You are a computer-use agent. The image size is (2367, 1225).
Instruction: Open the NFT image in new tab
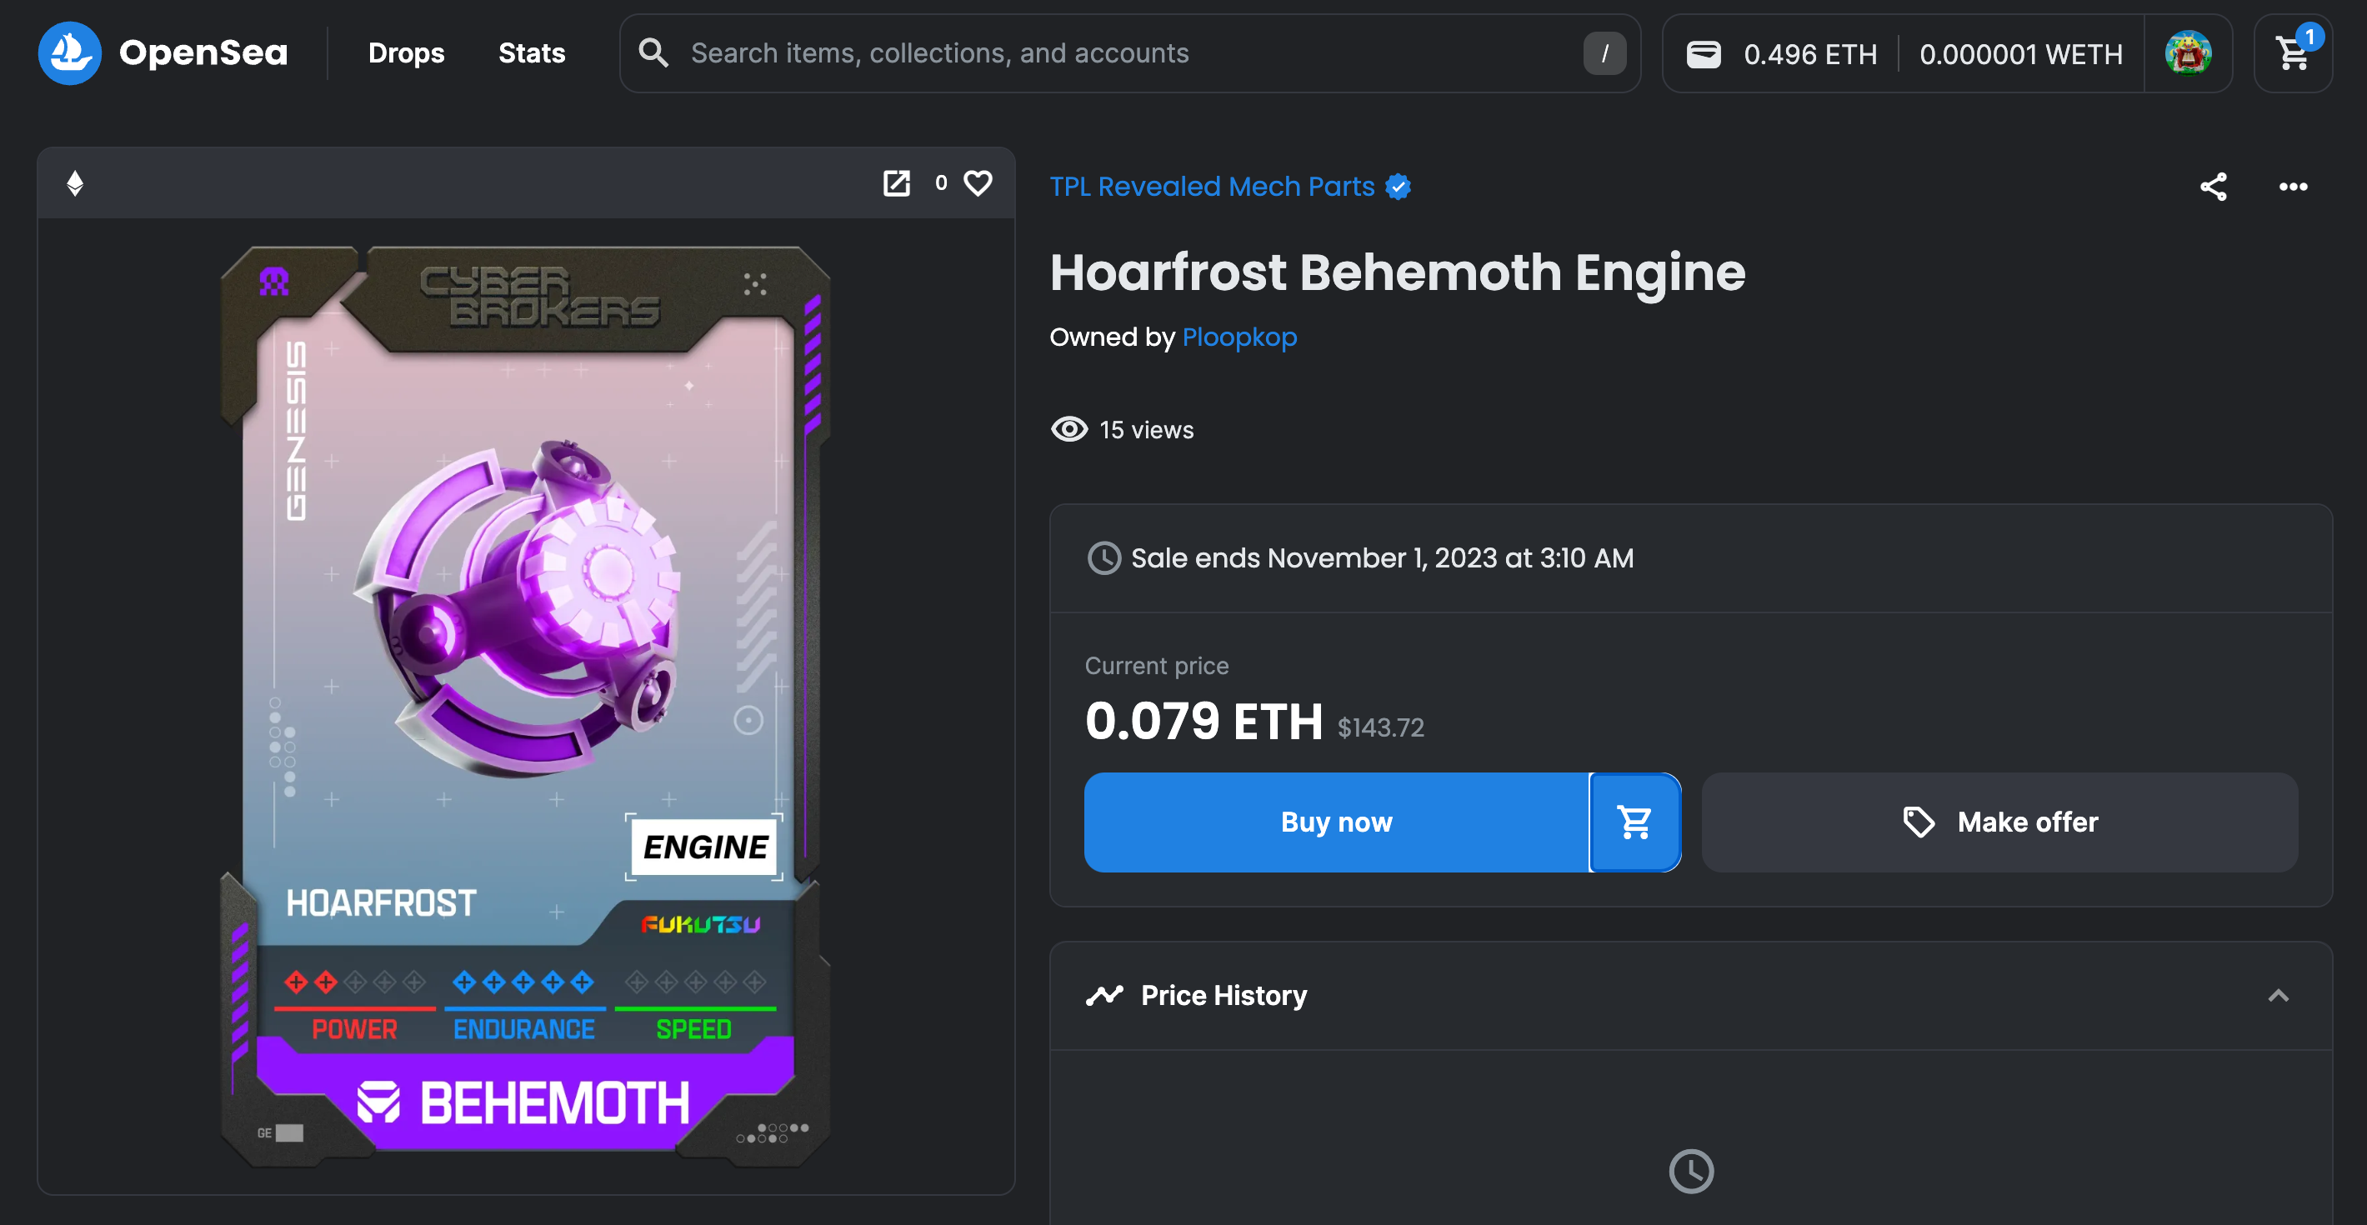896,182
